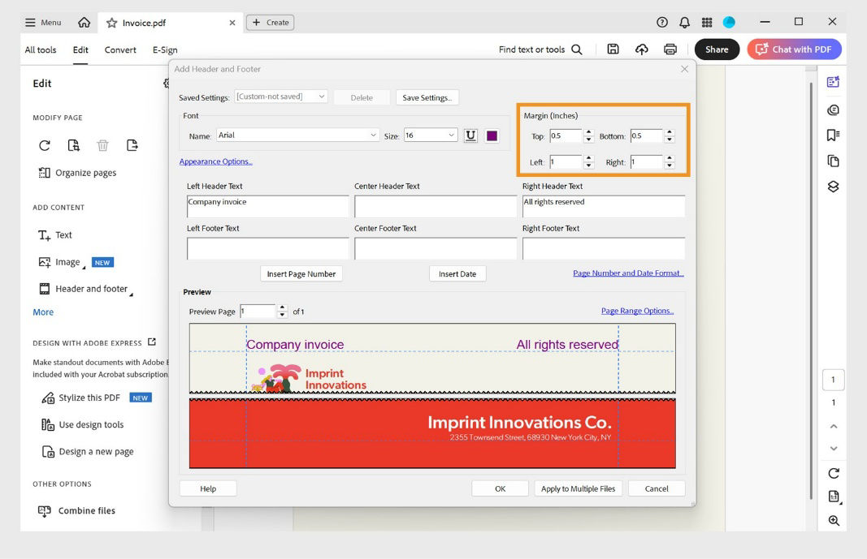Click the delete page trash icon

click(103, 144)
